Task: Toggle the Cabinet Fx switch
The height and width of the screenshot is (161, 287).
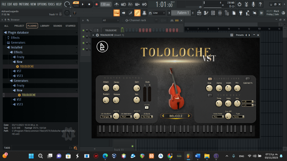Action: pos(248,79)
